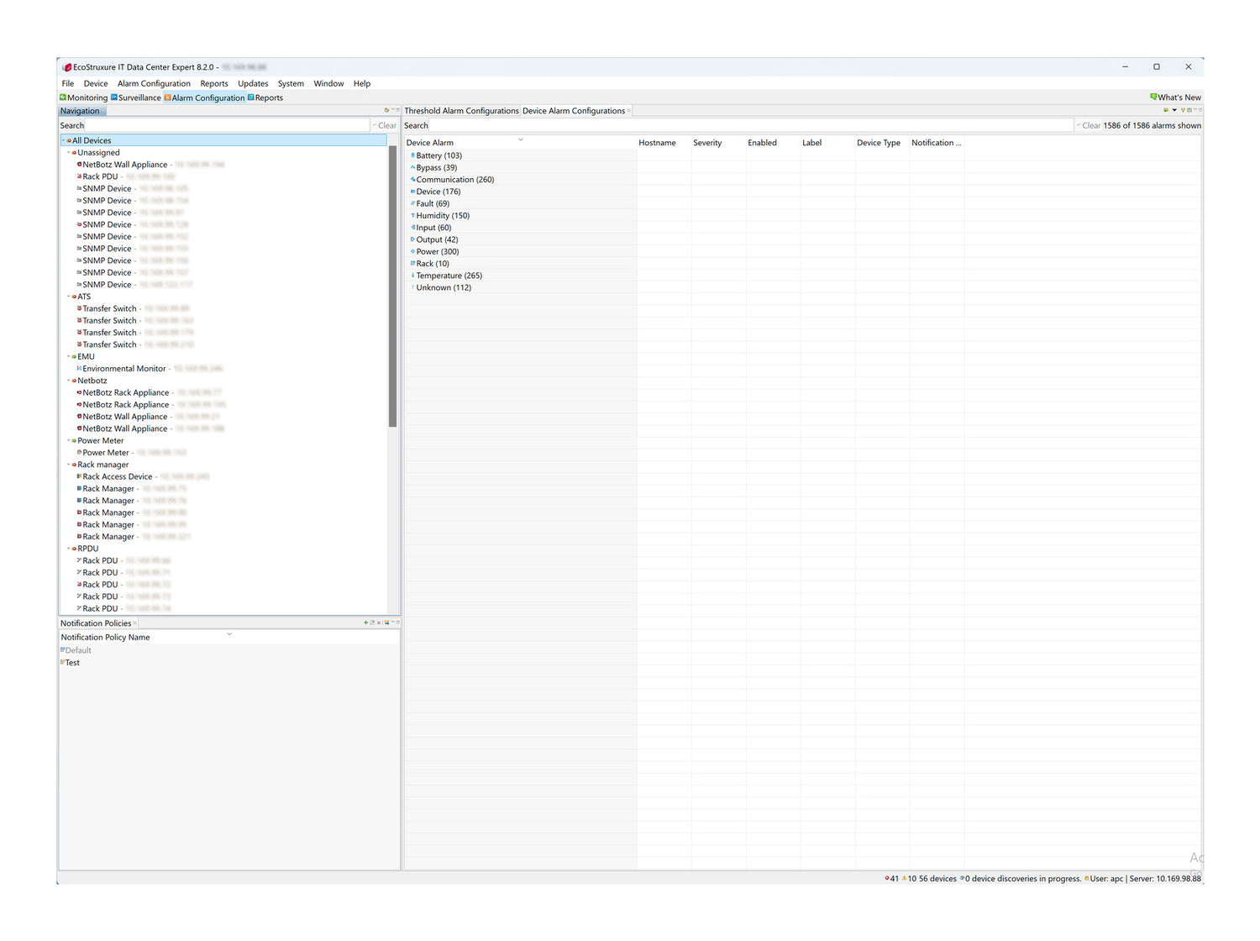Click the Rack Access Device icon
The width and height of the screenshot is (1260, 941).
(79, 476)
